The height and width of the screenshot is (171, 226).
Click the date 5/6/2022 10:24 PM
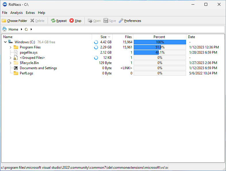pos(203,73)
